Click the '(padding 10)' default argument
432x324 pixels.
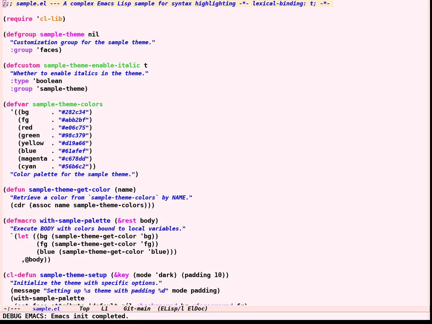coord(203,275)
